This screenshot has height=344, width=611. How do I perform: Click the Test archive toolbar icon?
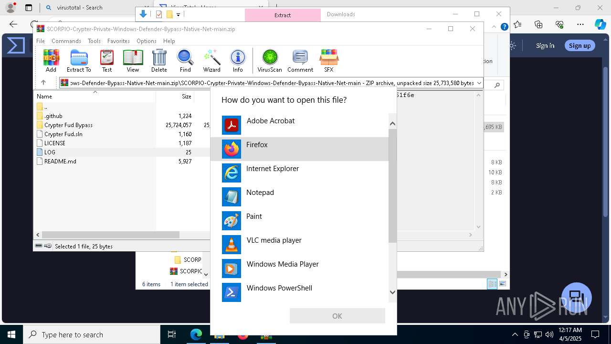coord(107,61)
